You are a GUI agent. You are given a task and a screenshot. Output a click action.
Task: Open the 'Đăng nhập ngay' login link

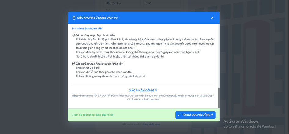click(151, 125)
